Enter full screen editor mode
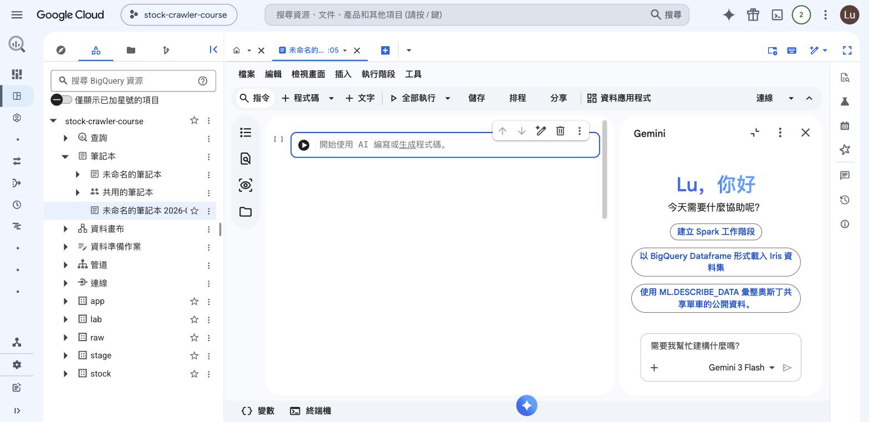869x422 pixels. click(x=847, y=50)
